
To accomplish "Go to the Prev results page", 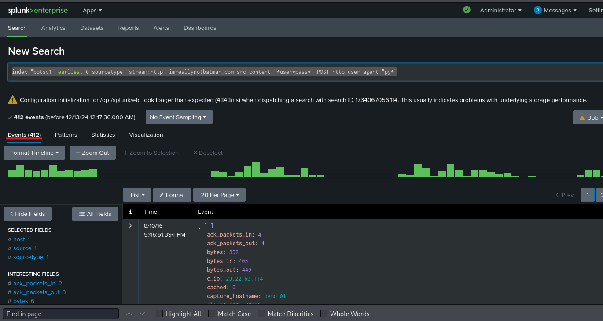I will point(565,195).
